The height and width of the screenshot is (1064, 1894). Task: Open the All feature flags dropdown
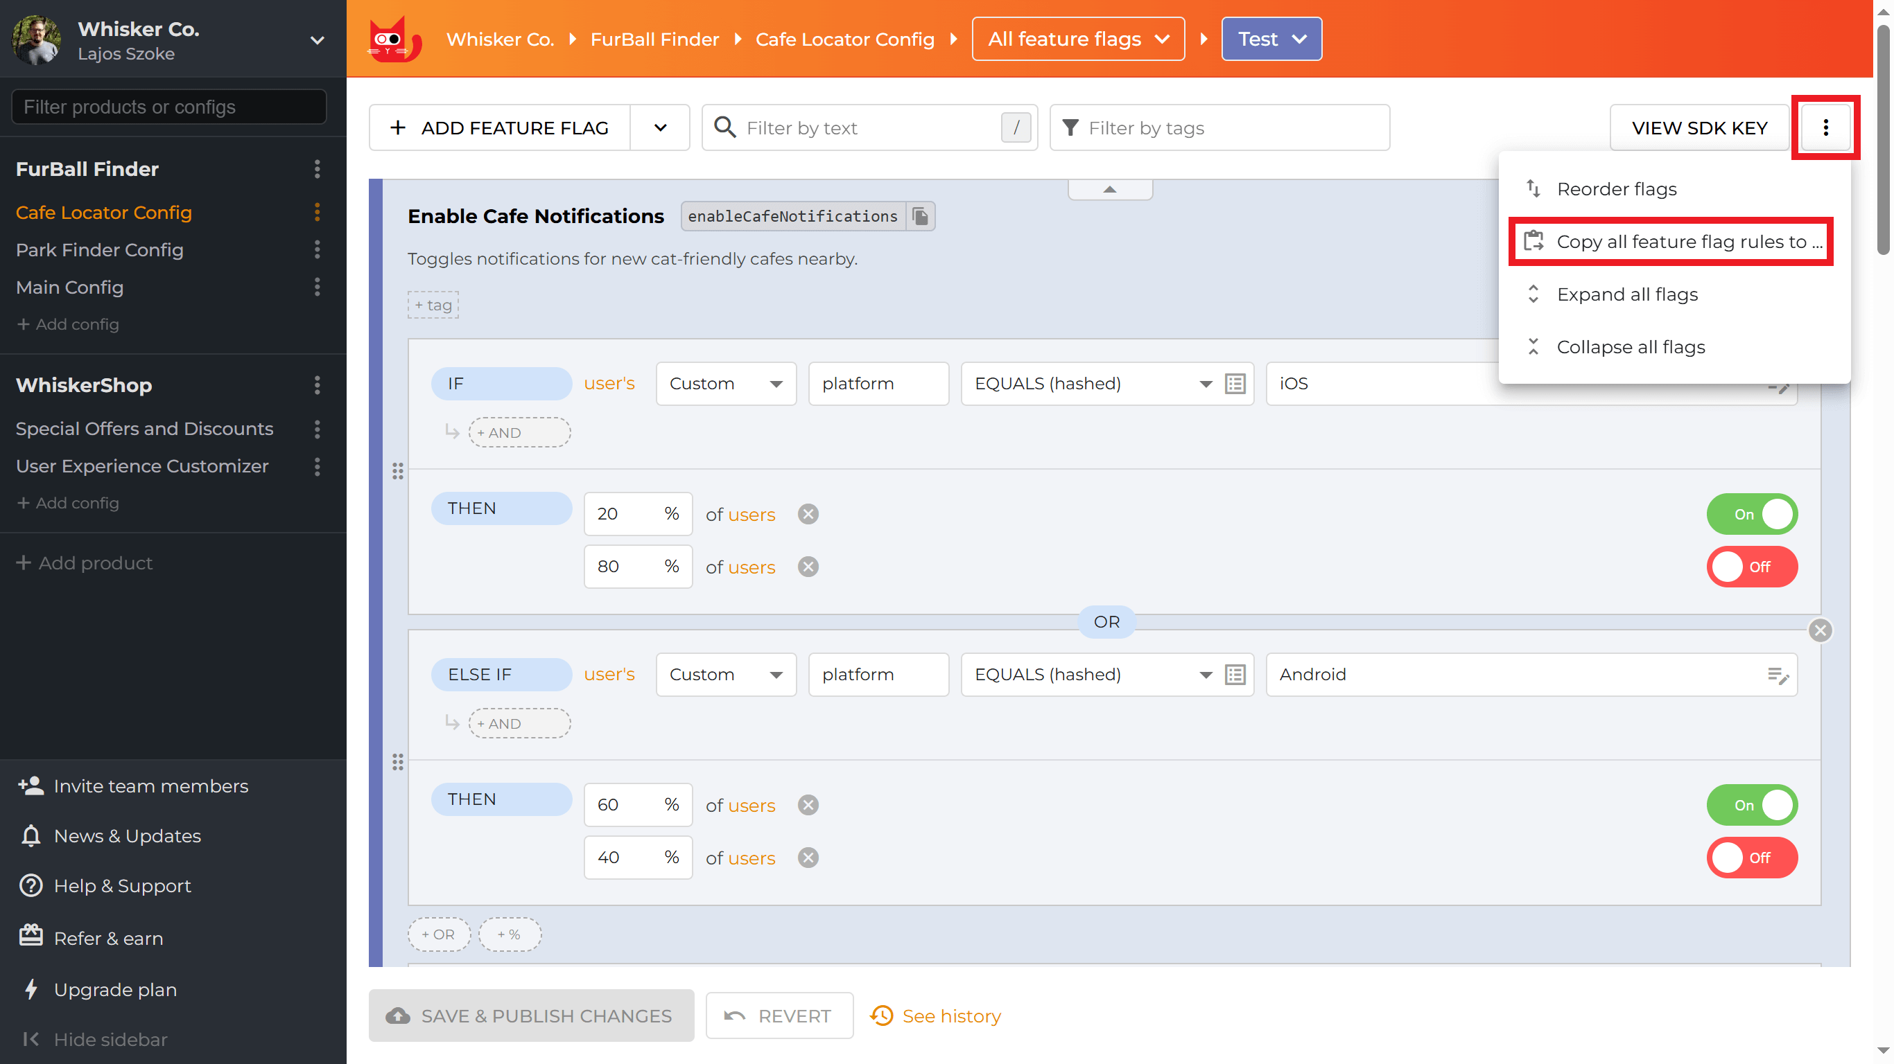[1077, 39]
